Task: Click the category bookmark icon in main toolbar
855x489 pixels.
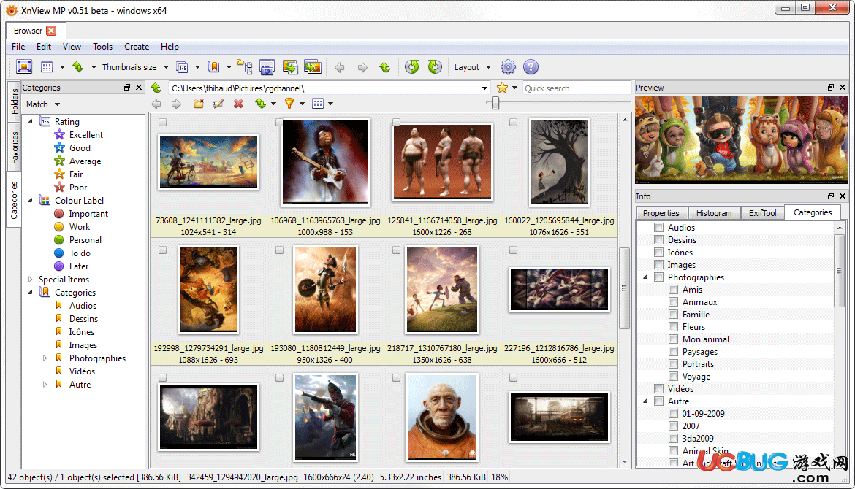Action: tap(213, 67)
